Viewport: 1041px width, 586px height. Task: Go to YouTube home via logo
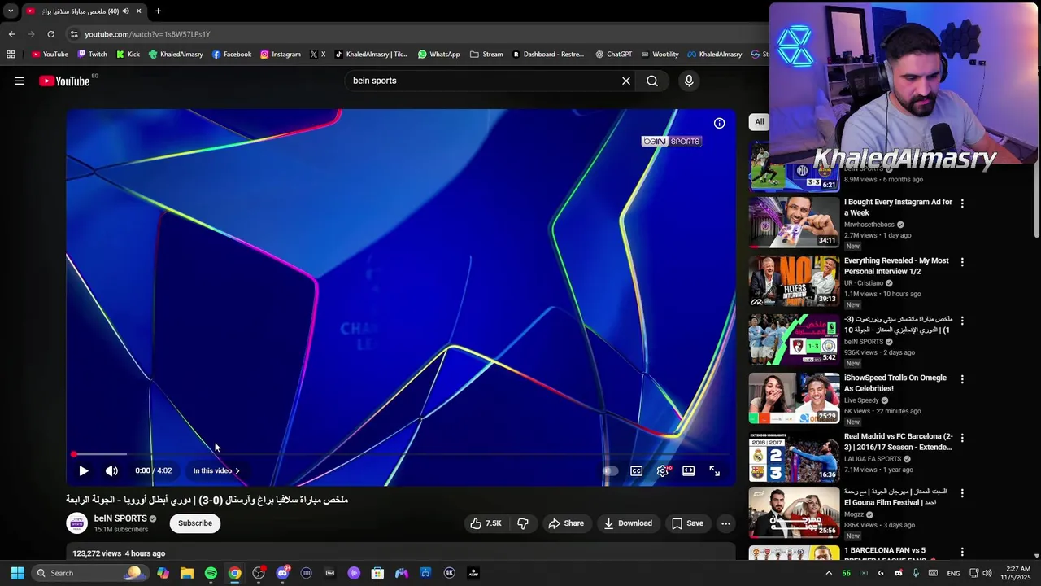[64, 81]
